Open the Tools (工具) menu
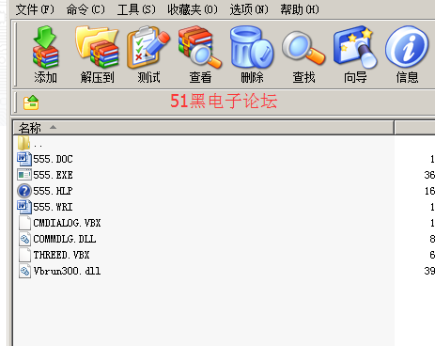 tap(136, 9)
